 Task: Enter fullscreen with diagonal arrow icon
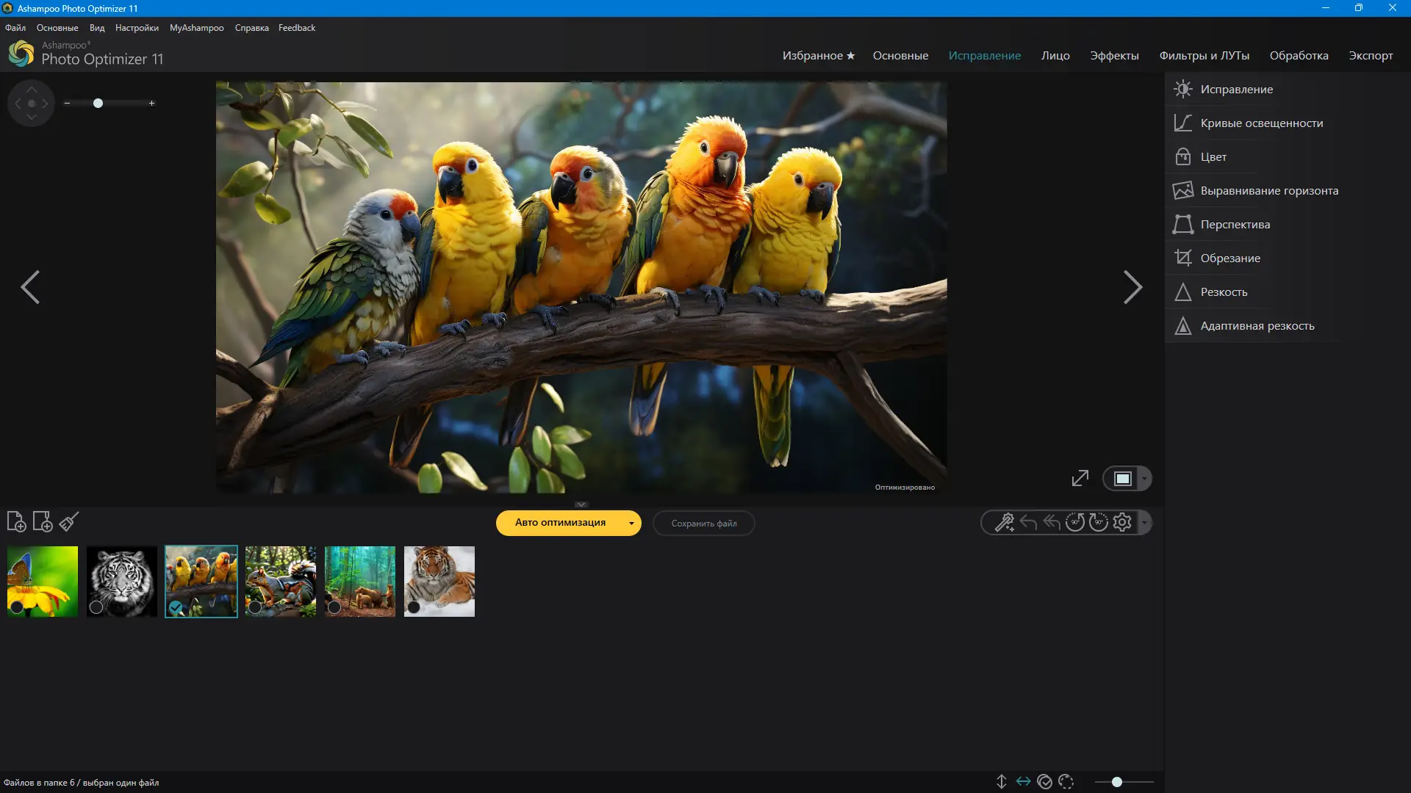point(1080,479)
